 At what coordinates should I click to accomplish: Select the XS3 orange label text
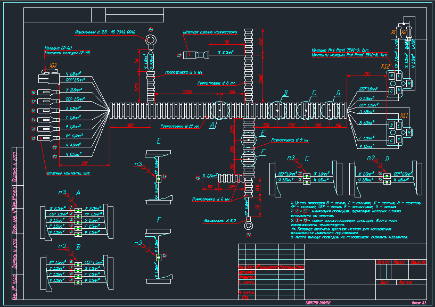tap(53, 65)
